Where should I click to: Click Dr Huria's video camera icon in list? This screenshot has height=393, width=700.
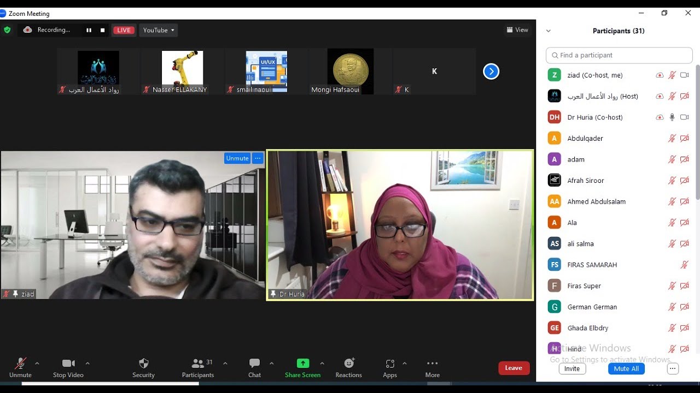tap(684, 117)
